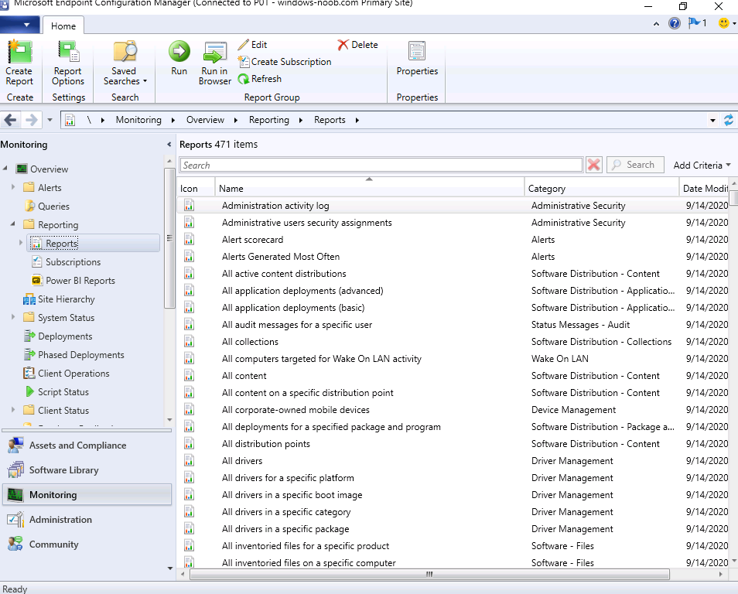Click in the reports Search field
The width and height of the screenshot is (738, 594).
tap(381, 166)
